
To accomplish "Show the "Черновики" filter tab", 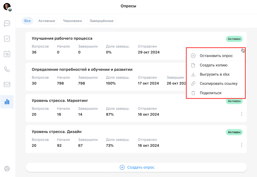I will 72,21.
